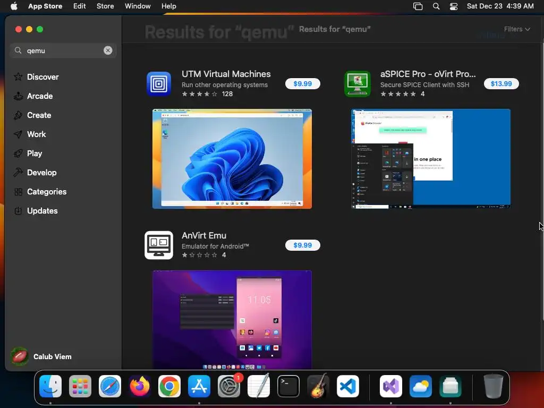This screenshot has width=544, height=408.
Task: Open Spotlight search in menu bar
Action: [436, 6]
